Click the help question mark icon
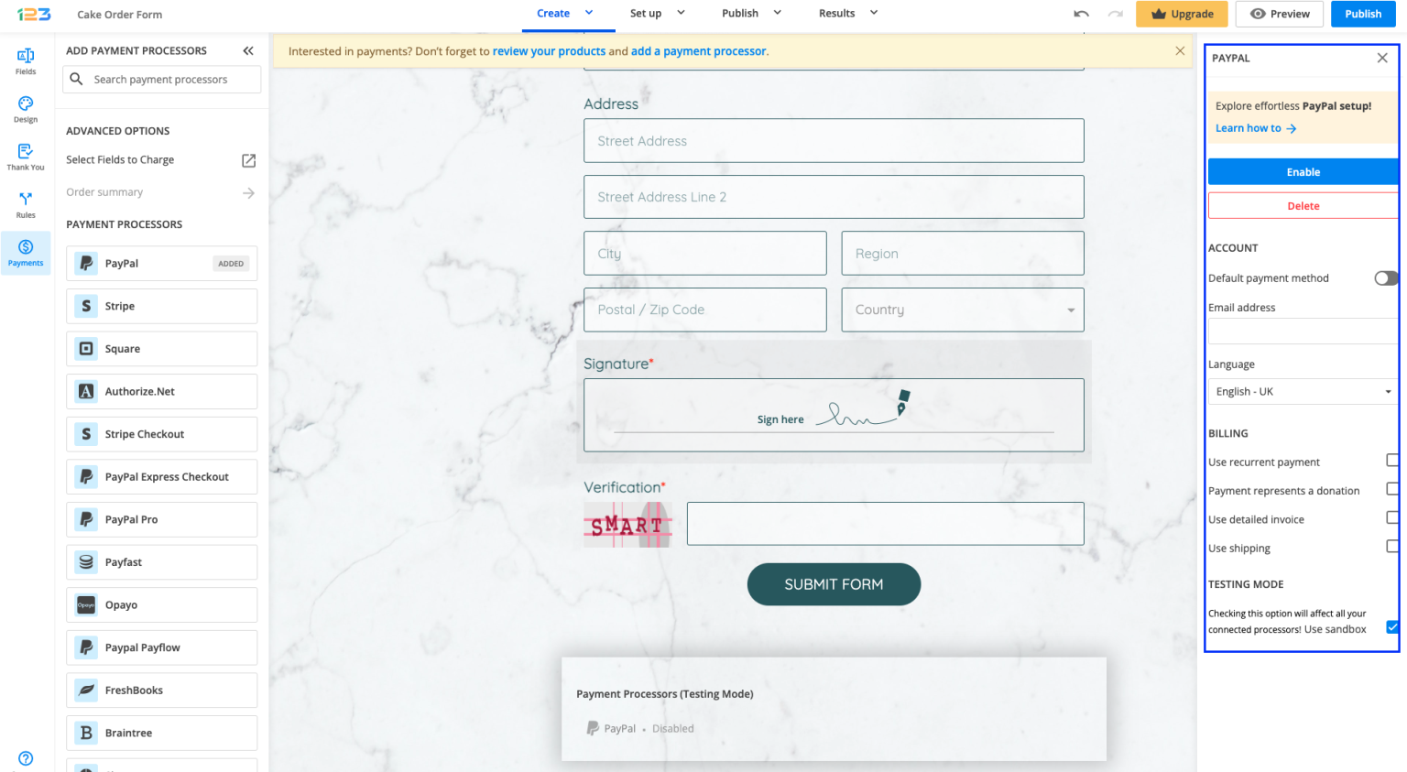 (26, 758)
